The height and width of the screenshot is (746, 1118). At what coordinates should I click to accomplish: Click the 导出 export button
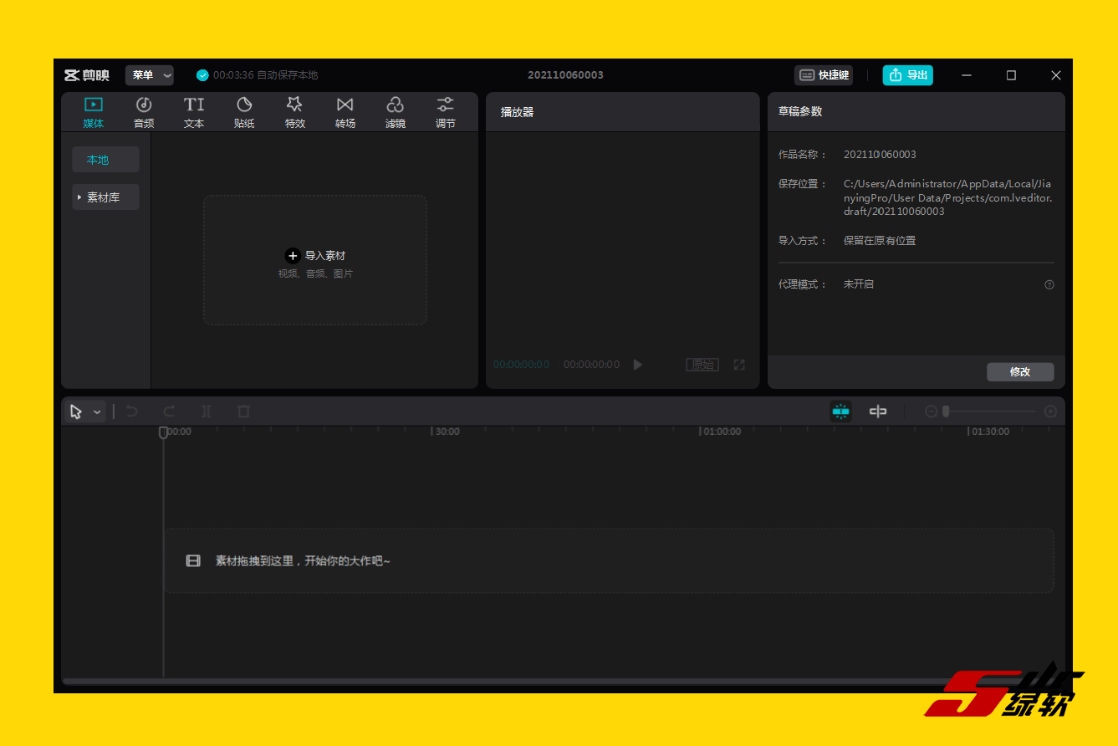907,75
